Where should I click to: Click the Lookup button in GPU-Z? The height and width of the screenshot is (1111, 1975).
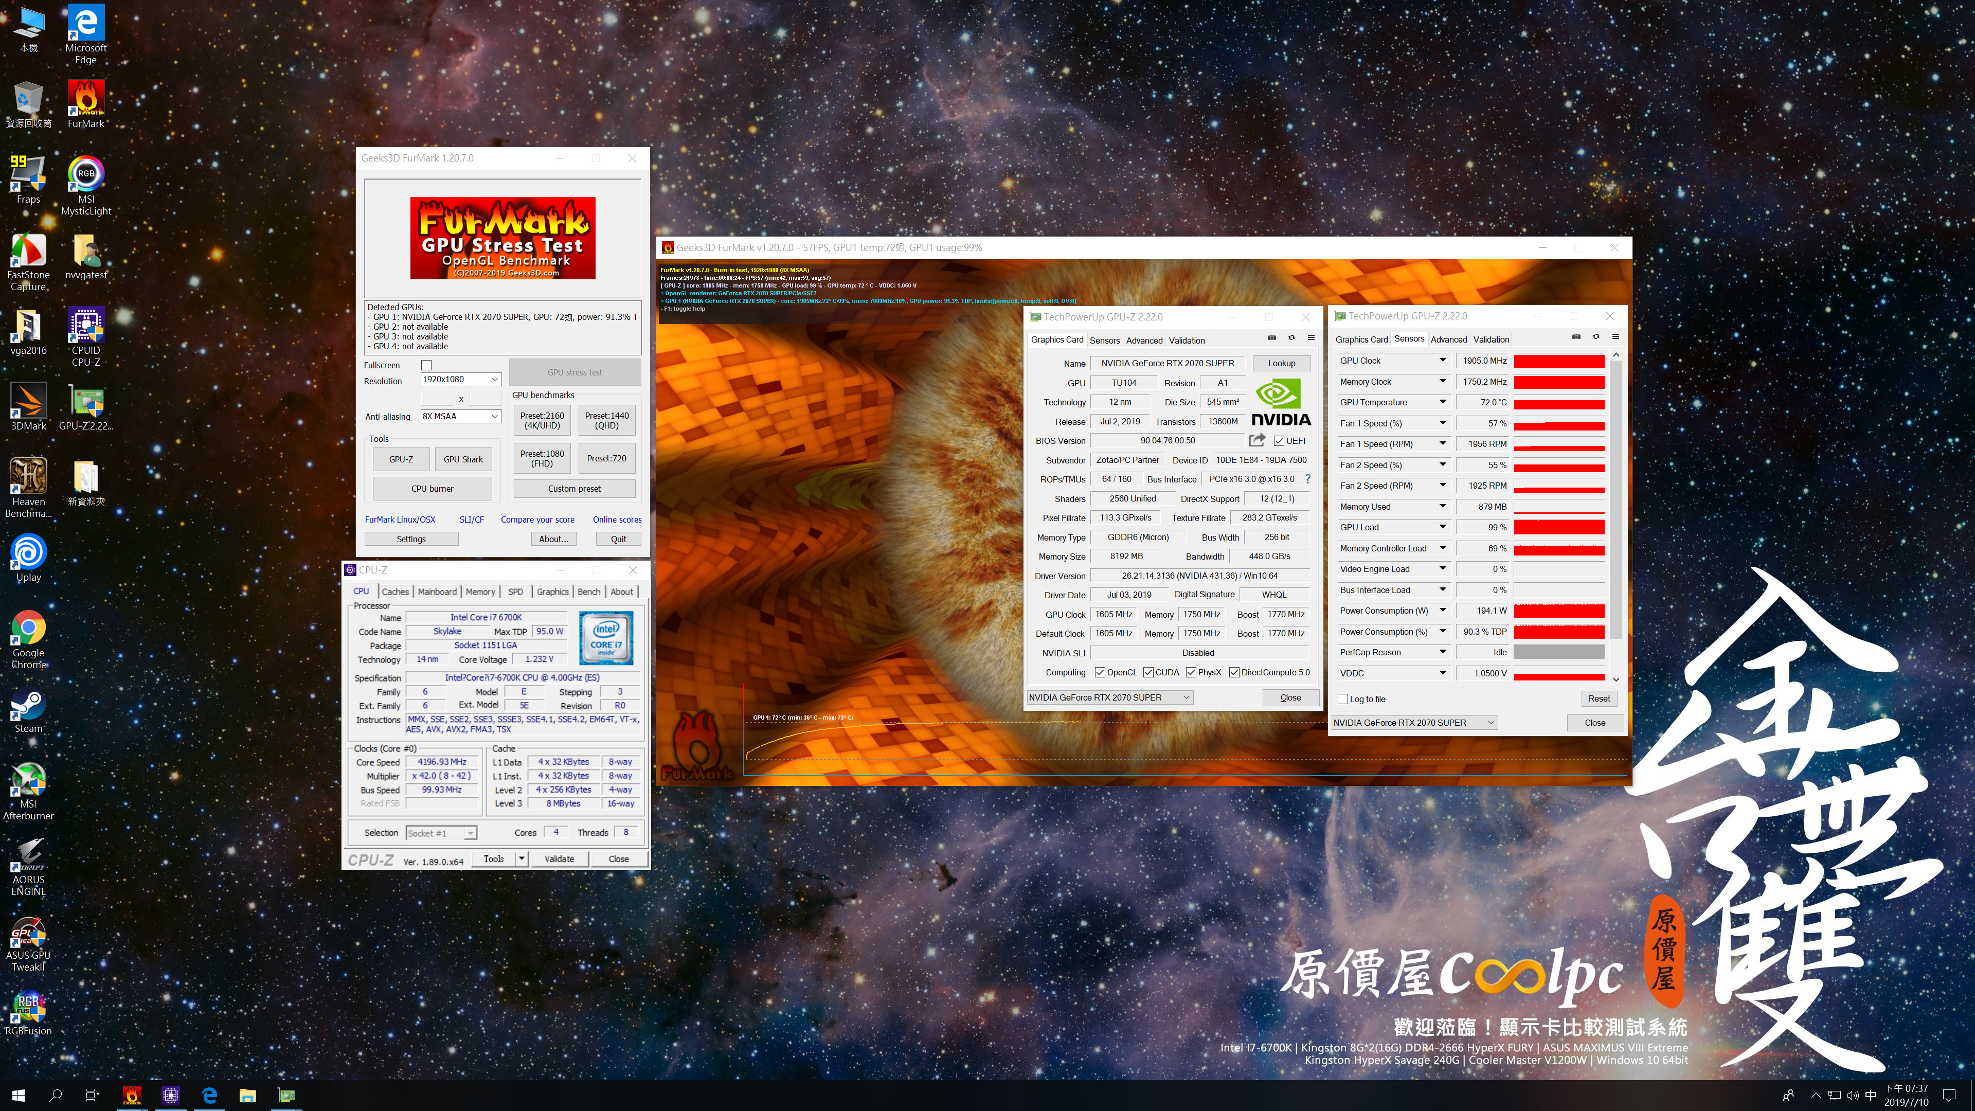1281,364
